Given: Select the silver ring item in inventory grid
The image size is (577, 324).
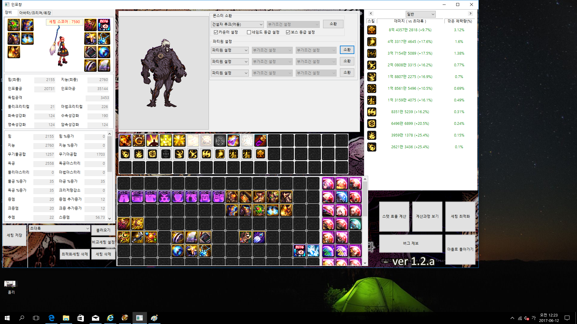Looking at the screenshot, I should (178, 237).
